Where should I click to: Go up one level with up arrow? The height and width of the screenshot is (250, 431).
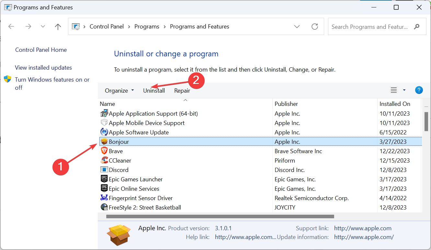[58, 27]
